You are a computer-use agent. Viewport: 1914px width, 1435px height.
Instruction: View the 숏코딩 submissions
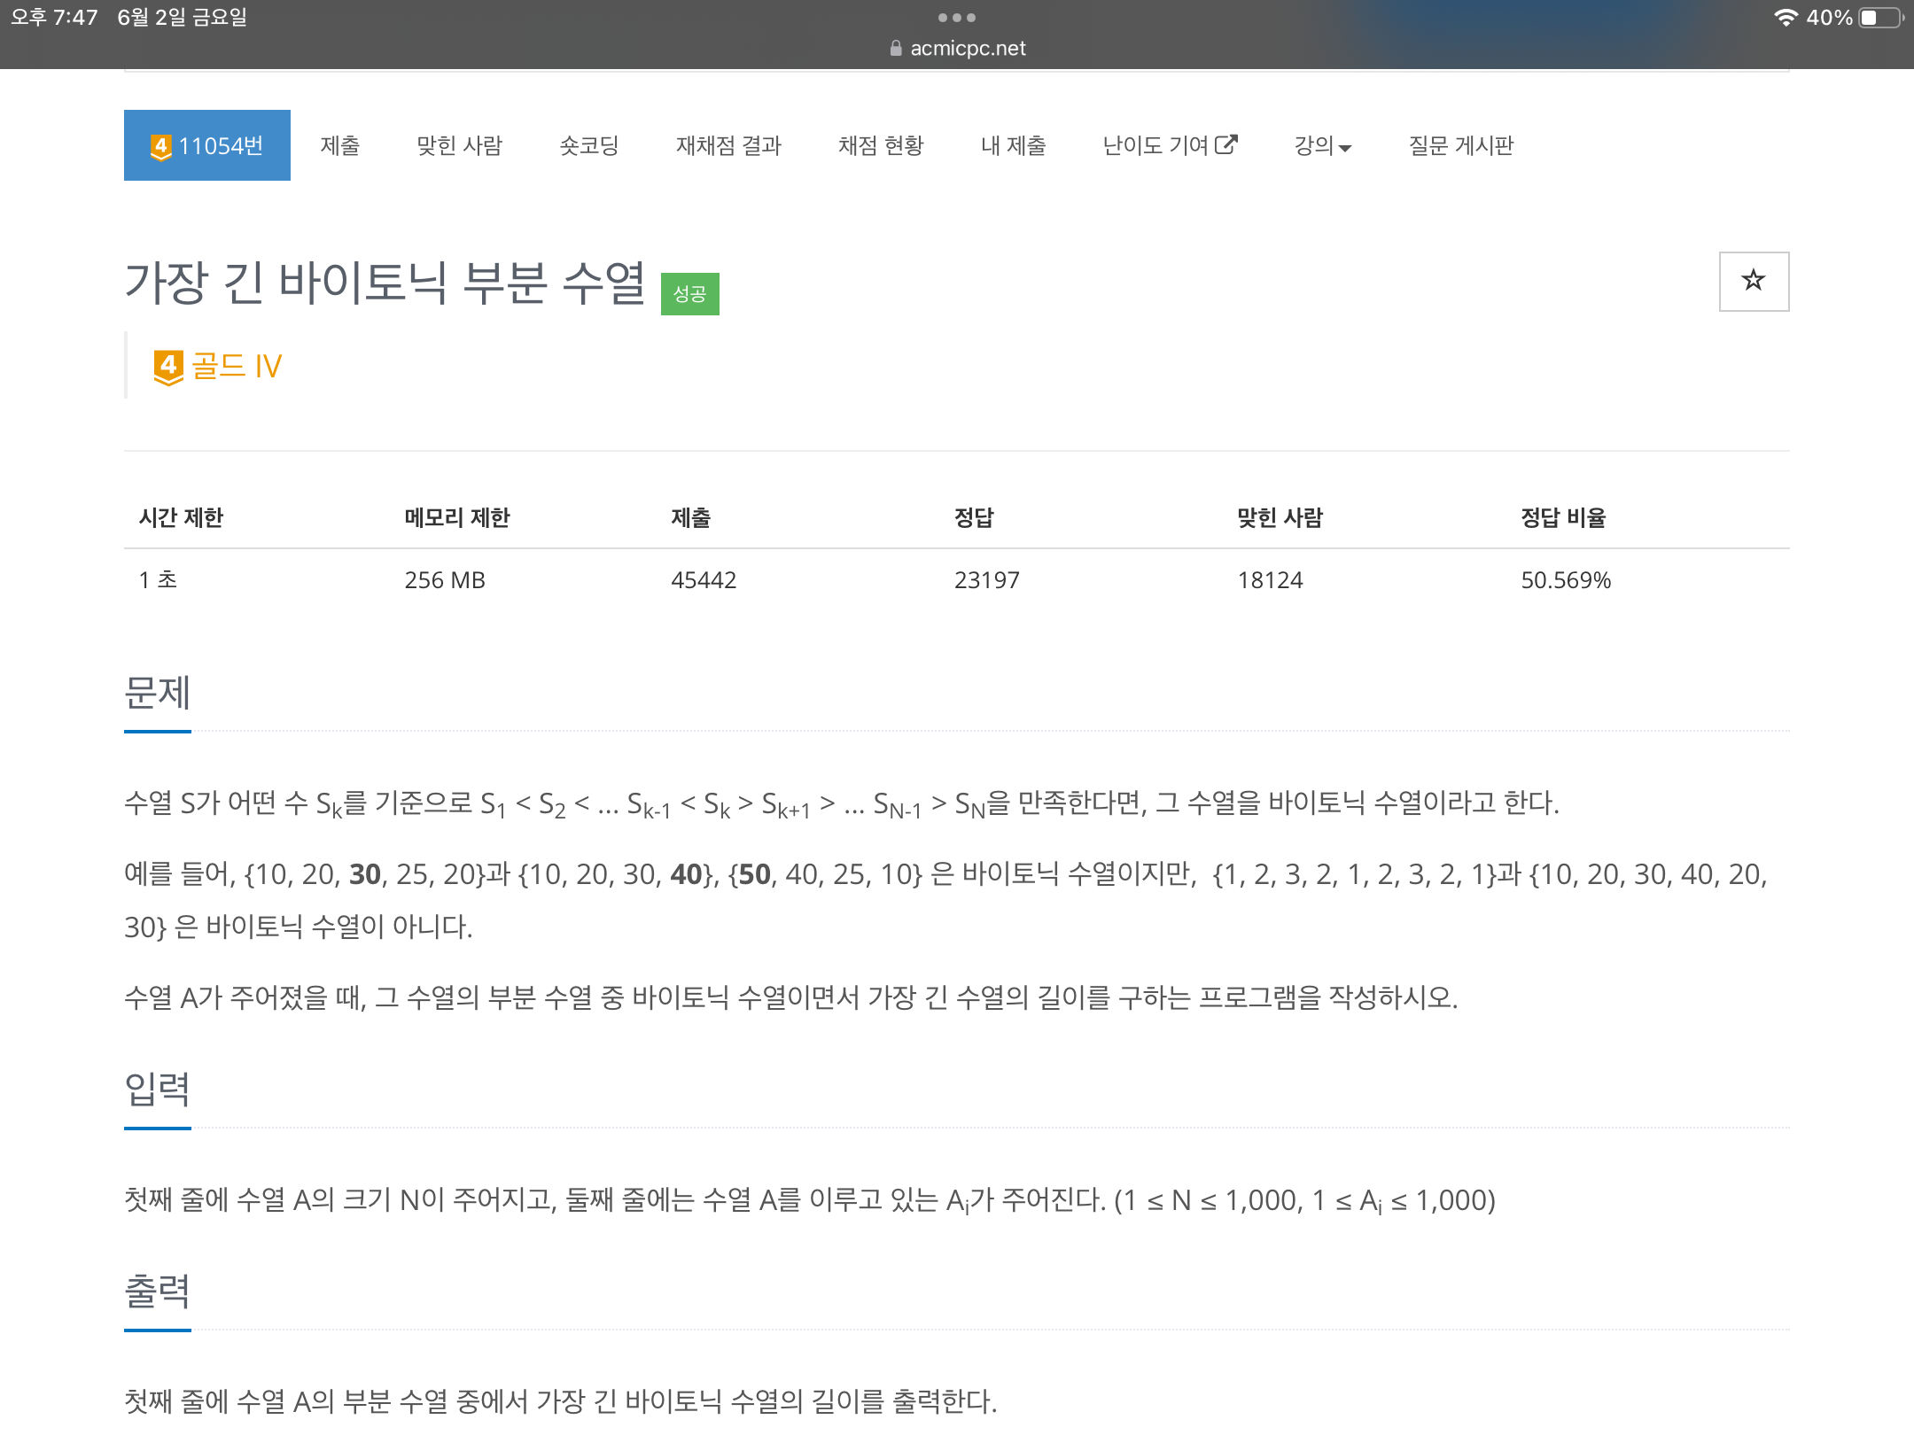click(588, 145)
